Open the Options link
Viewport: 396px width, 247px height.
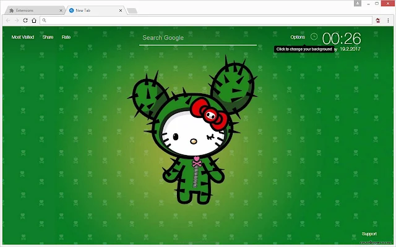click(x=298, y=37)
